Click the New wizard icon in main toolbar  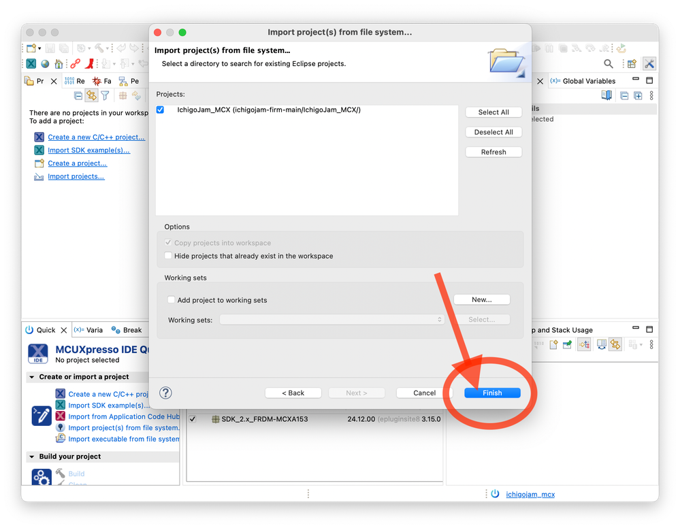(31, 48)
